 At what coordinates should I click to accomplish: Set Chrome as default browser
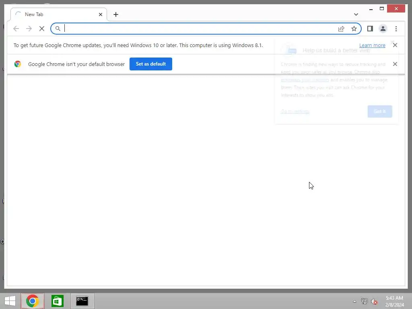click(x=151, y=64)
